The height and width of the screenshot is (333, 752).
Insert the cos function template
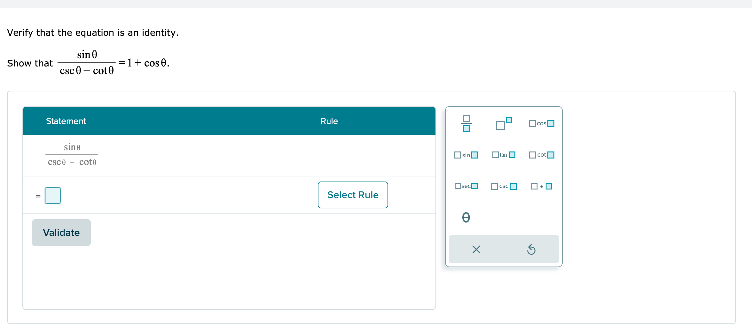pyautogui.click(x=541, y=123)
